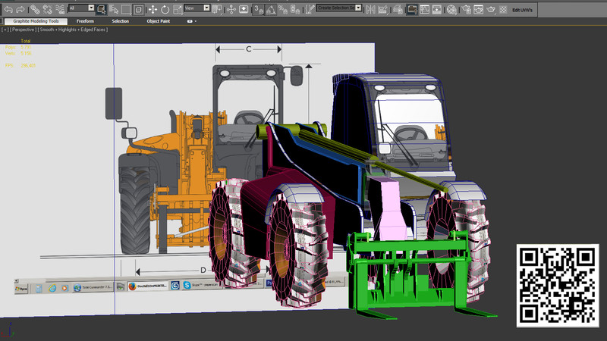Activate the Select and Link tool
The image size is (607, 341).
point(36,9)
